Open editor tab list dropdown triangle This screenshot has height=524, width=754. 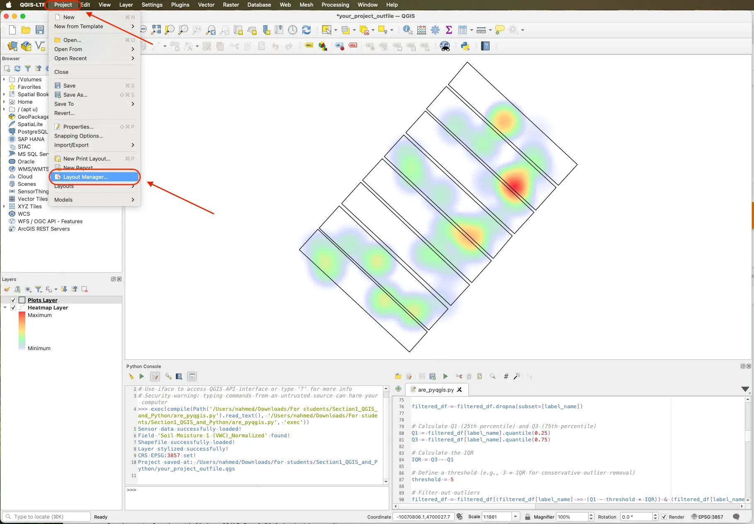pyautogui.click(x=745, y=389)
